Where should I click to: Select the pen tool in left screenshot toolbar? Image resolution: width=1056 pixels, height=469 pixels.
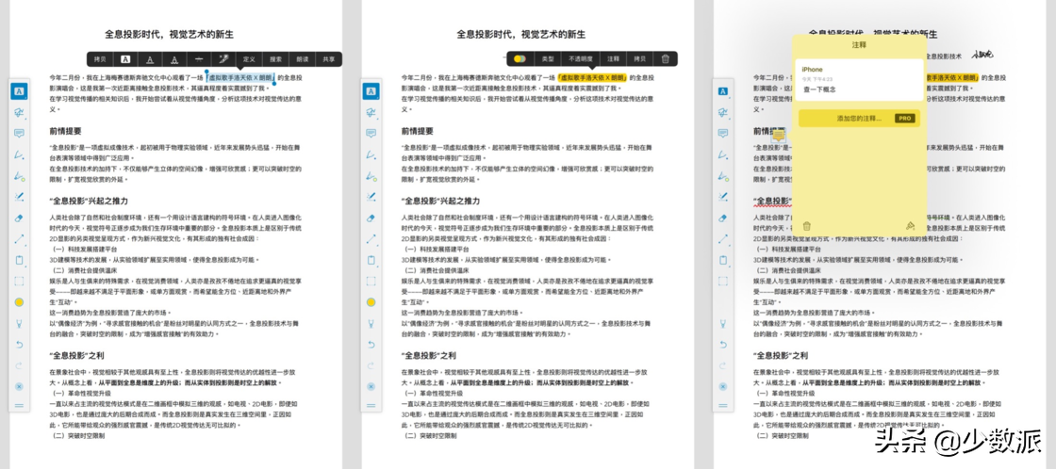(x=19, y=154)
